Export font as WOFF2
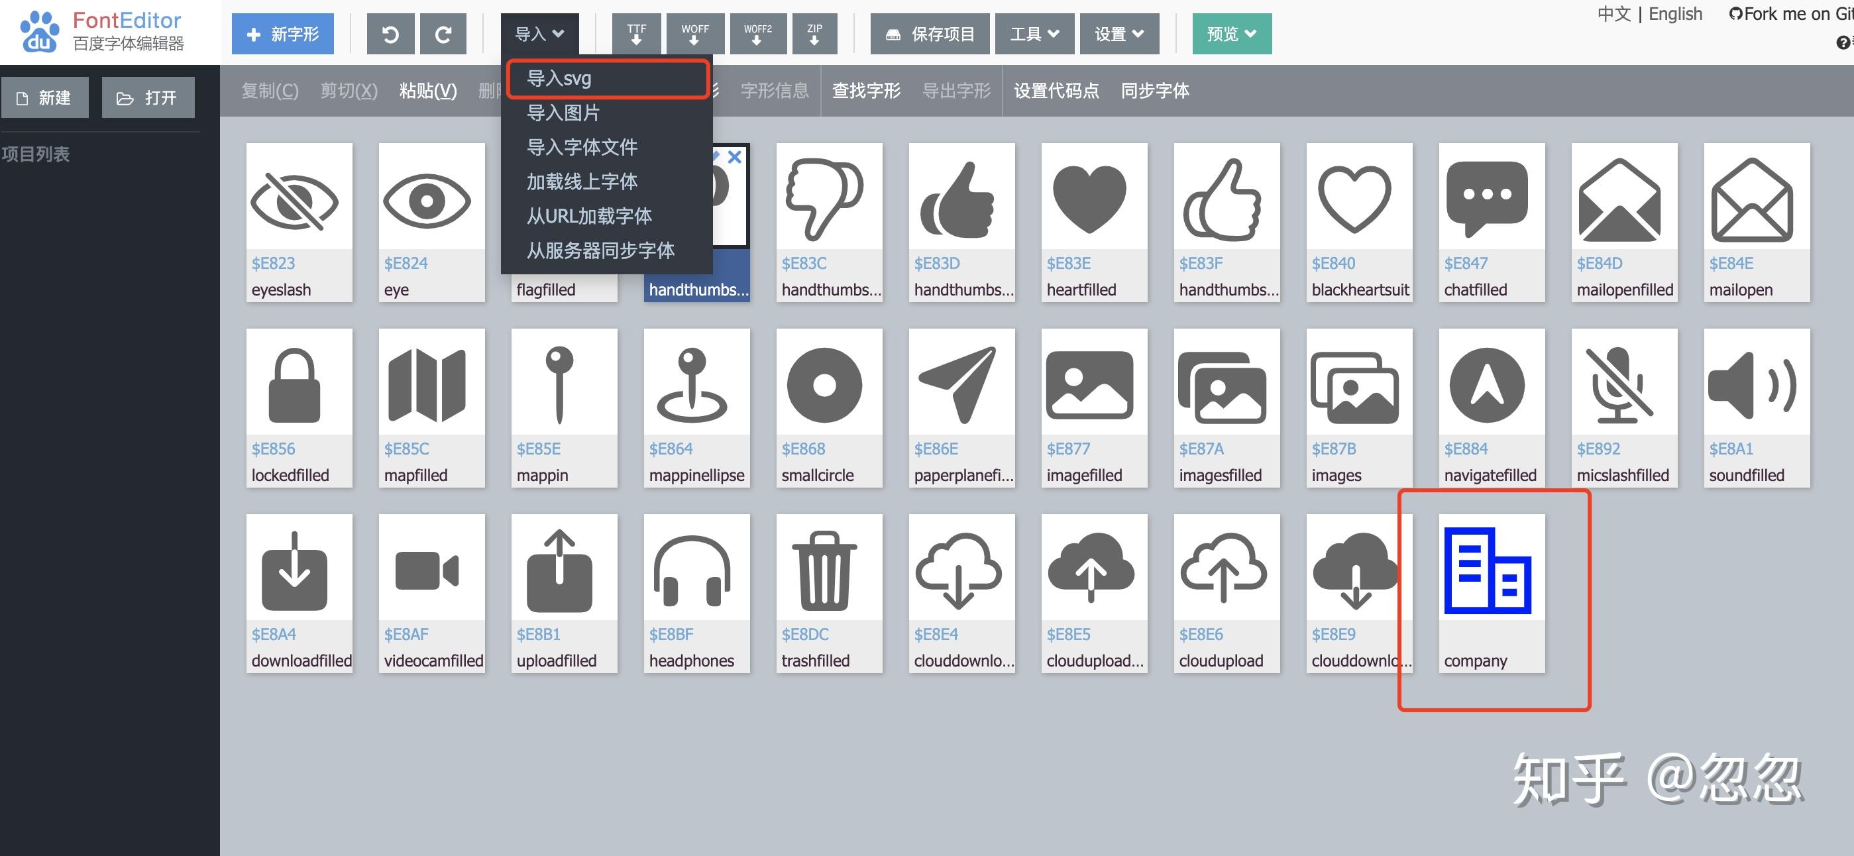This screenshot has height=856, width=1854. (x=757, y=33)
